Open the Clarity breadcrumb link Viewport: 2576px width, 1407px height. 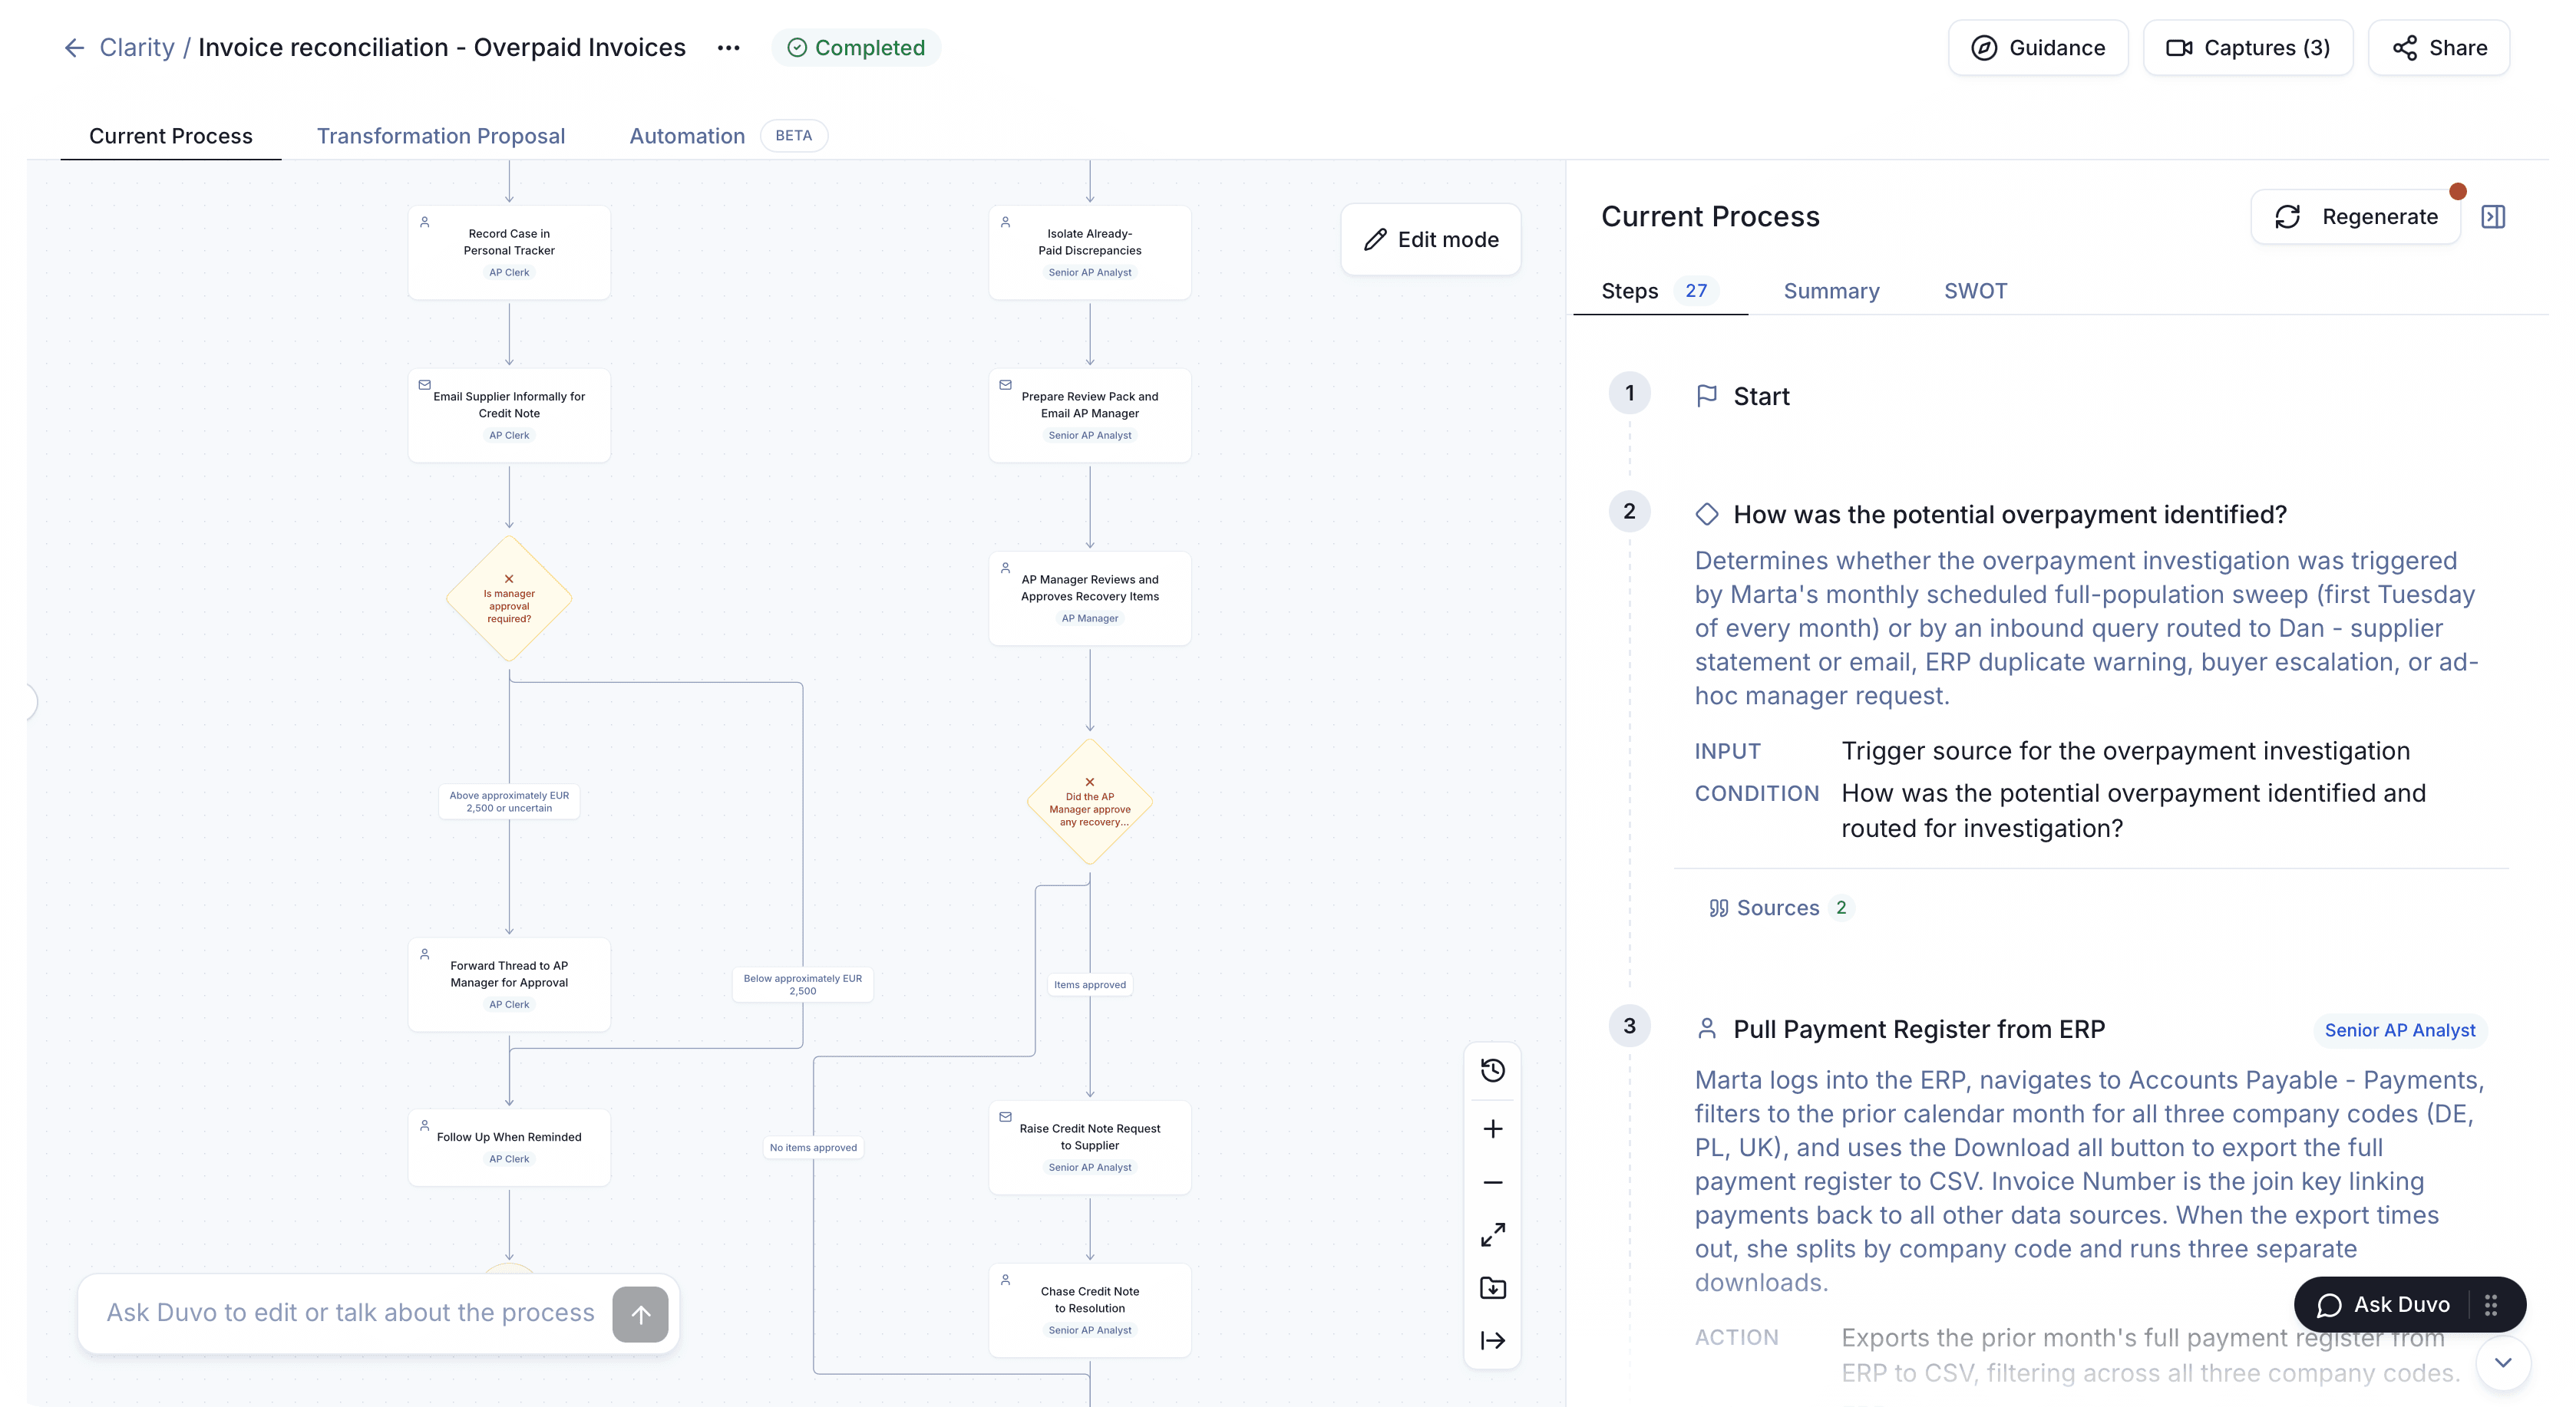click(137, 48)
